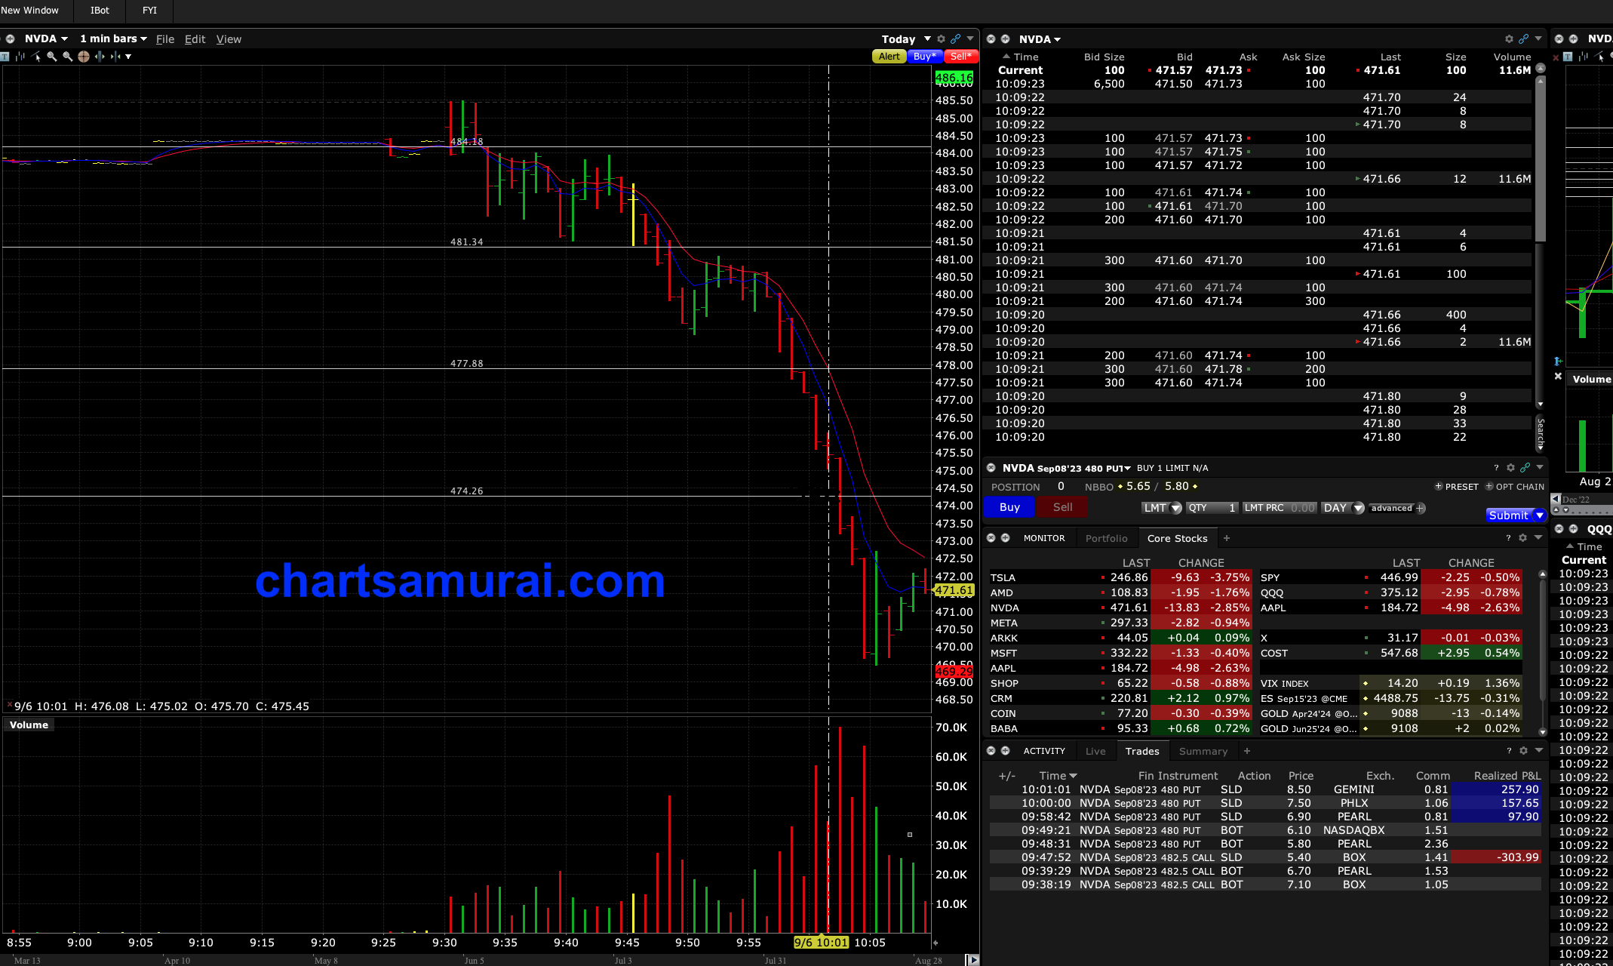Viewport: 1613px width, 966px height.
Task: Sort trades by Time column header
Action: coord(1058,776)
